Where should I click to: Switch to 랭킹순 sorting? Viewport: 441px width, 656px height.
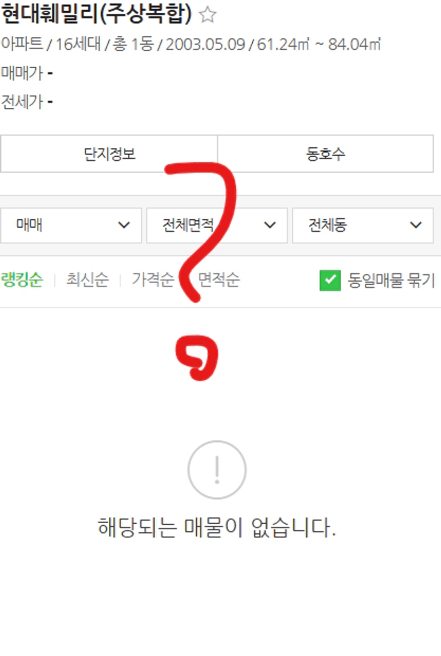22,279
